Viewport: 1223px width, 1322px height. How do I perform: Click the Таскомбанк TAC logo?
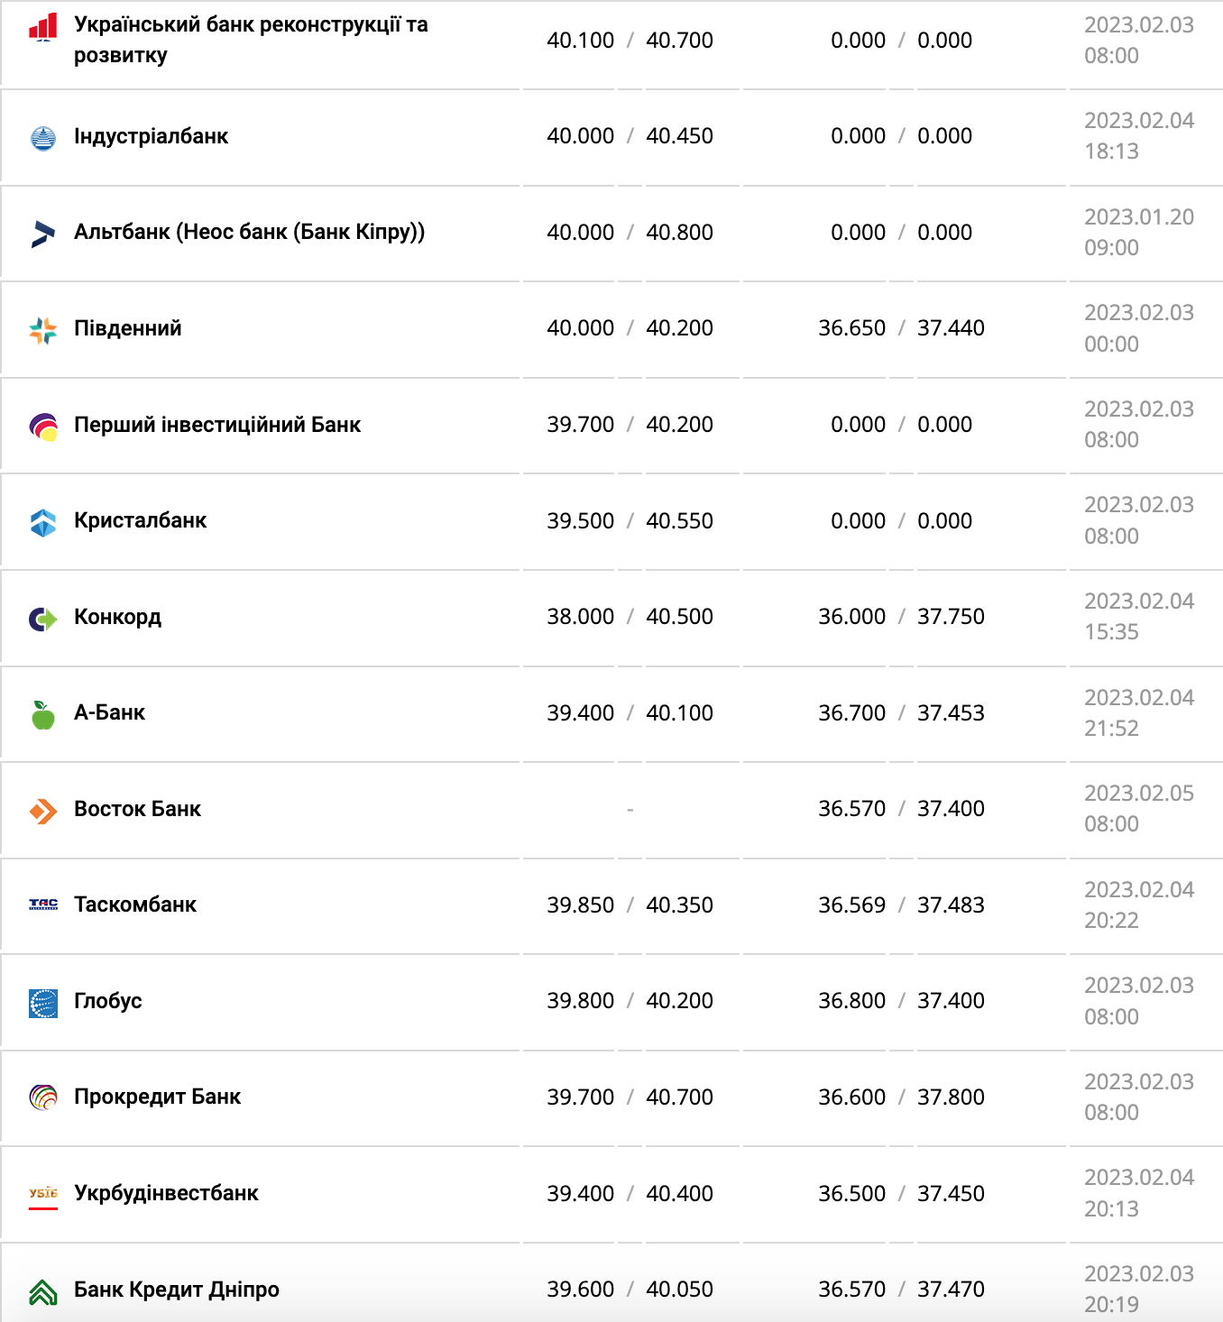(43, 904)
